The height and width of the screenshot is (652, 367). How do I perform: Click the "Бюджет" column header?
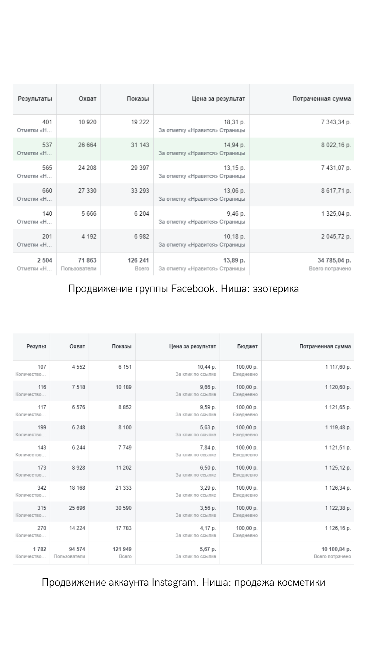point(247,346)
